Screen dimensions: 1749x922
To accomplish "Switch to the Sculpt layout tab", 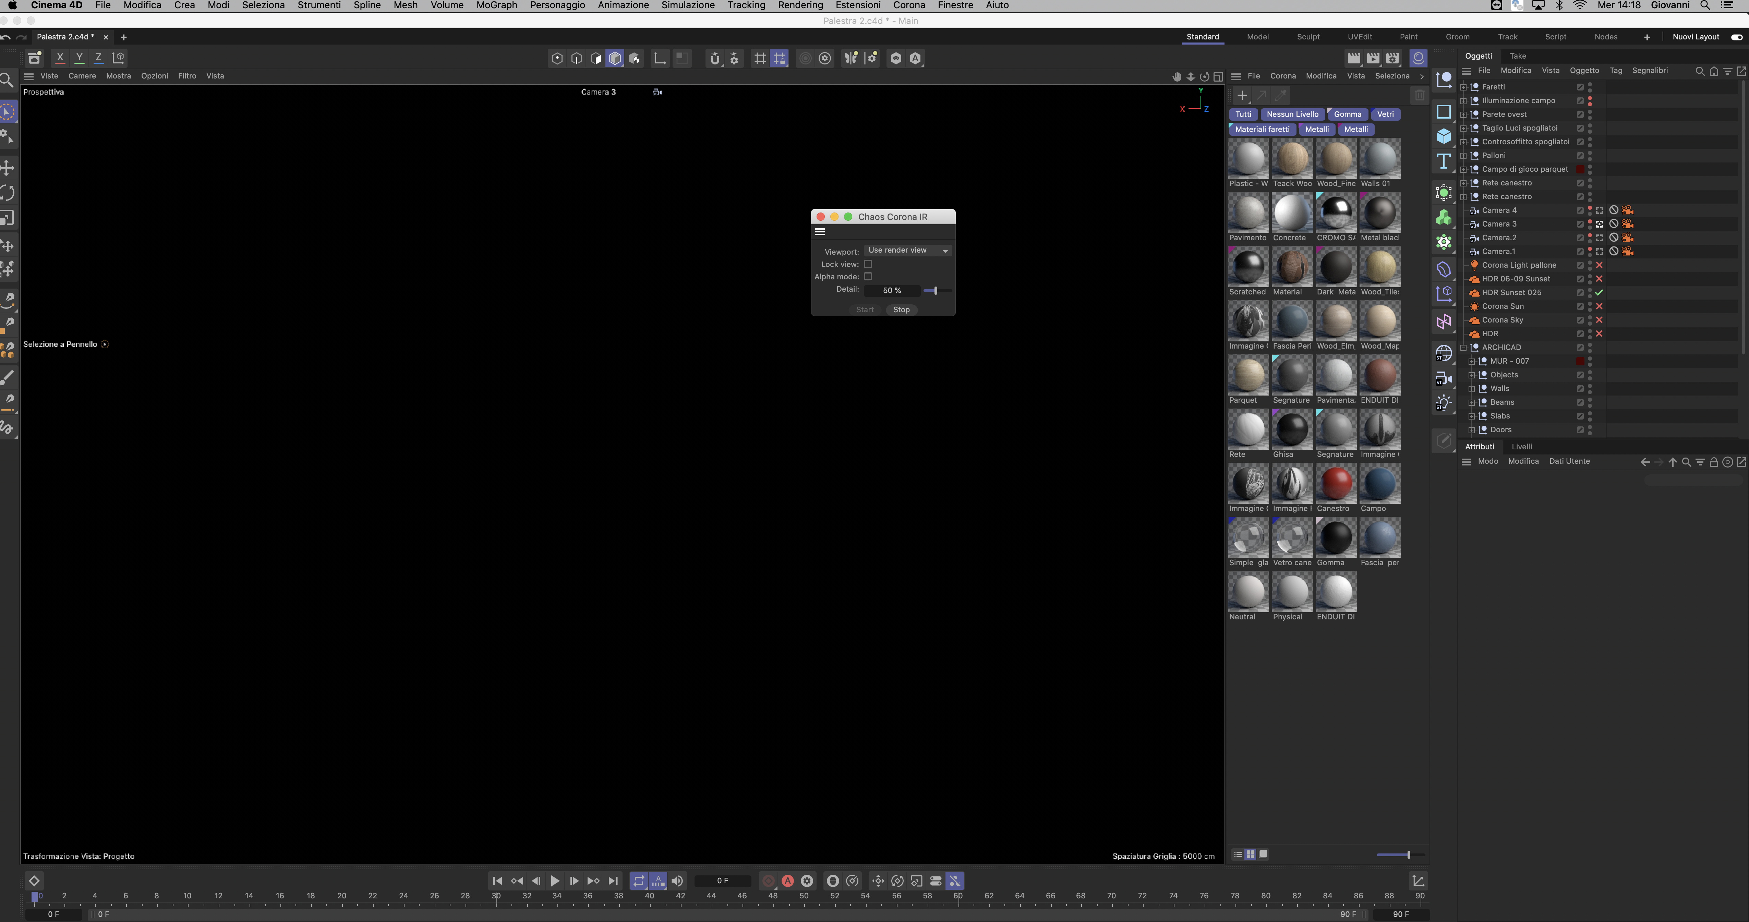I will [x=1308, y=37].
